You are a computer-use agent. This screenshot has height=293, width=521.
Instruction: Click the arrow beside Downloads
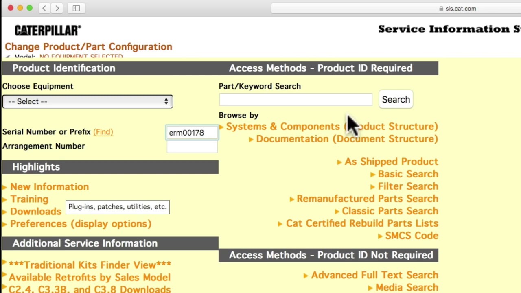[x=4, y=212]
